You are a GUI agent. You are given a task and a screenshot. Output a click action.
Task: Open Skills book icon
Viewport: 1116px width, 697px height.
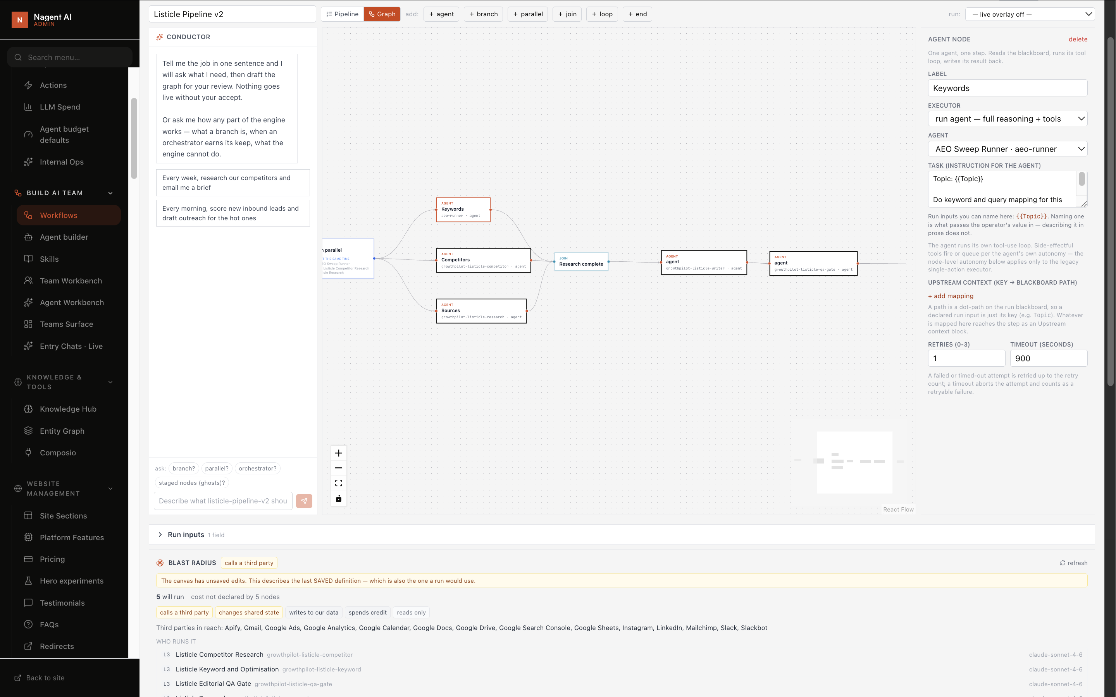(28, 259)
